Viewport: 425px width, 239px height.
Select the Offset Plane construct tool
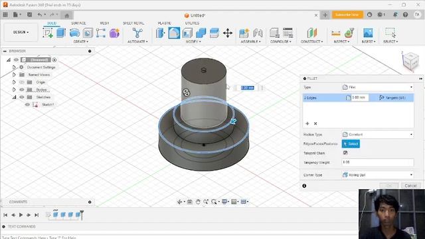(311, 33)
